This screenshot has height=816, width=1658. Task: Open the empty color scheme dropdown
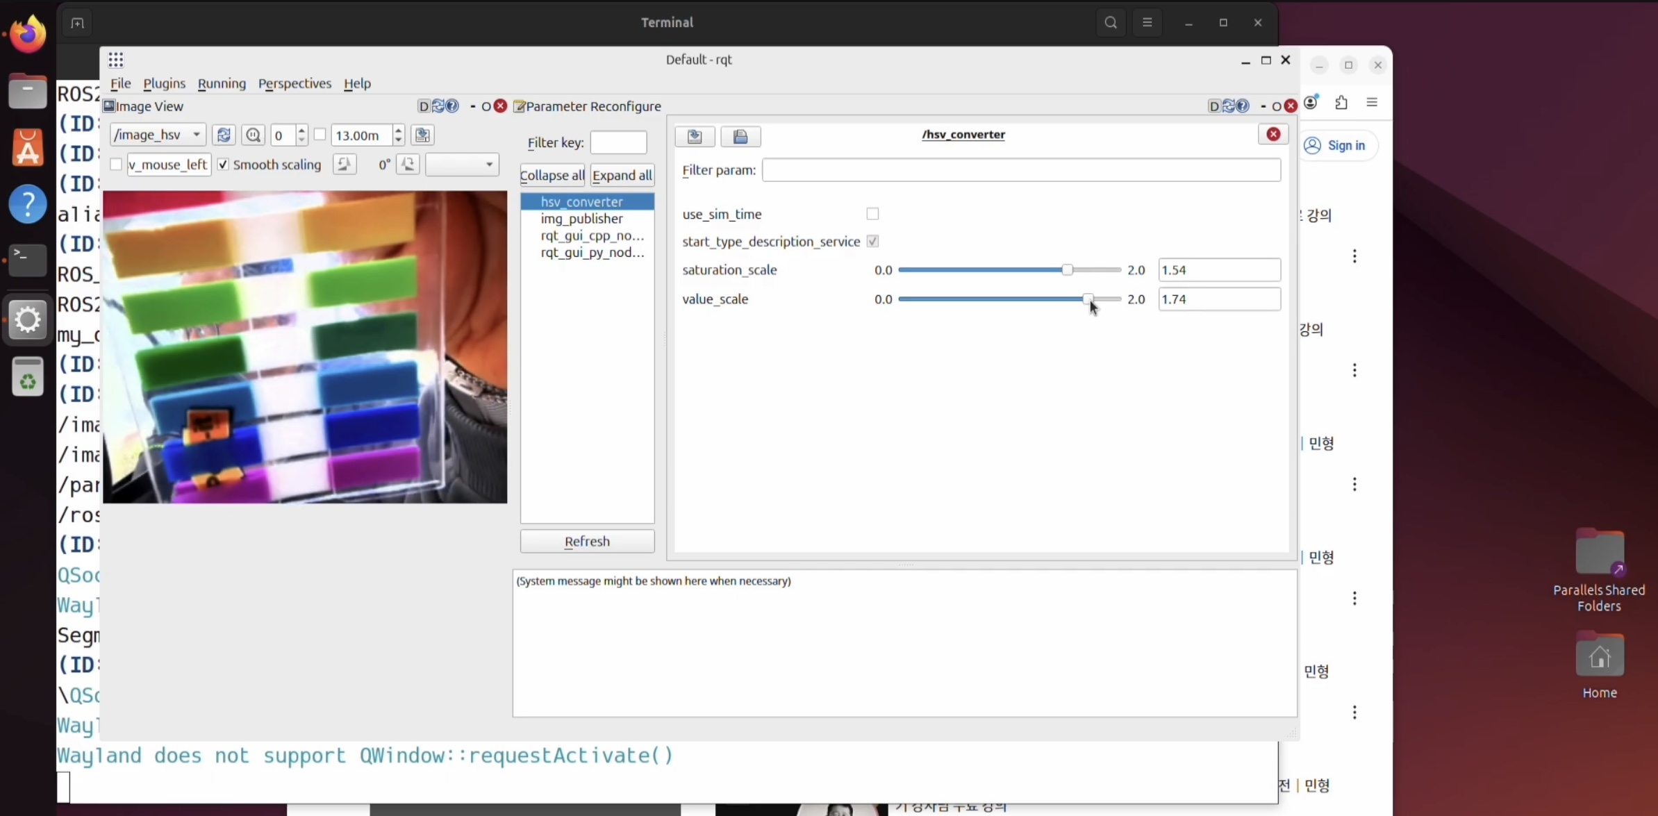click(x=462, y=165)
